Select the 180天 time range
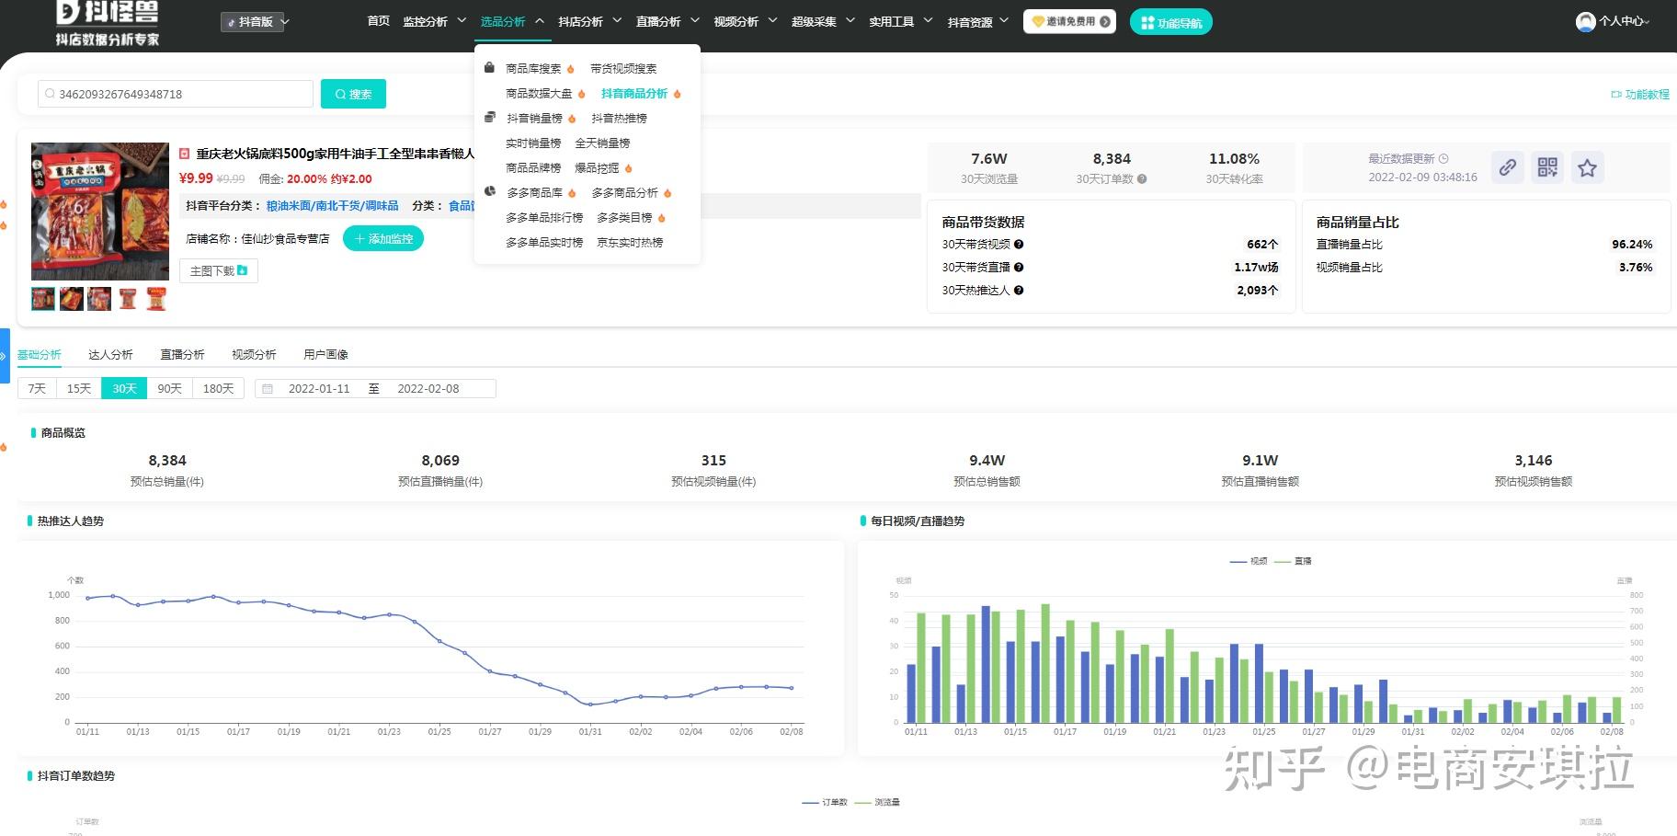The image size is (1677, 836). 219,389
